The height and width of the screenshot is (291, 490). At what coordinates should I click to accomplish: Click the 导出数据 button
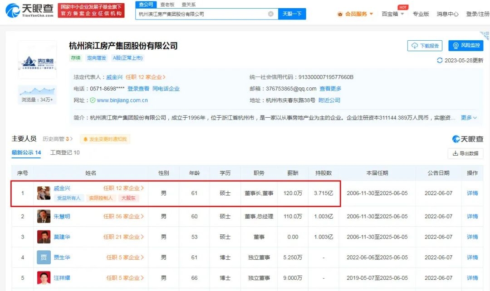(465, 153)
